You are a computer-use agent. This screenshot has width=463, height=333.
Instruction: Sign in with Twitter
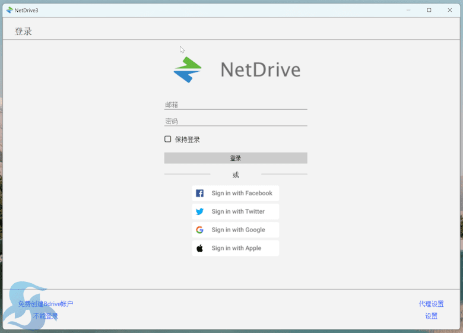[x=235, y=211]
